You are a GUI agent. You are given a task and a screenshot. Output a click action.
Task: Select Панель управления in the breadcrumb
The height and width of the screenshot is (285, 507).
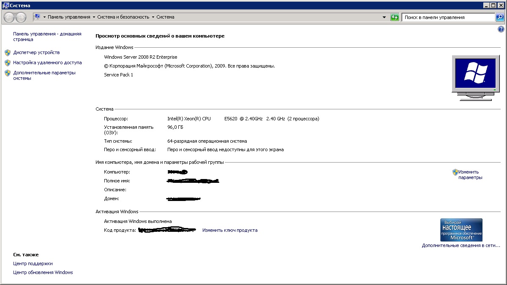tap(69, 17)
